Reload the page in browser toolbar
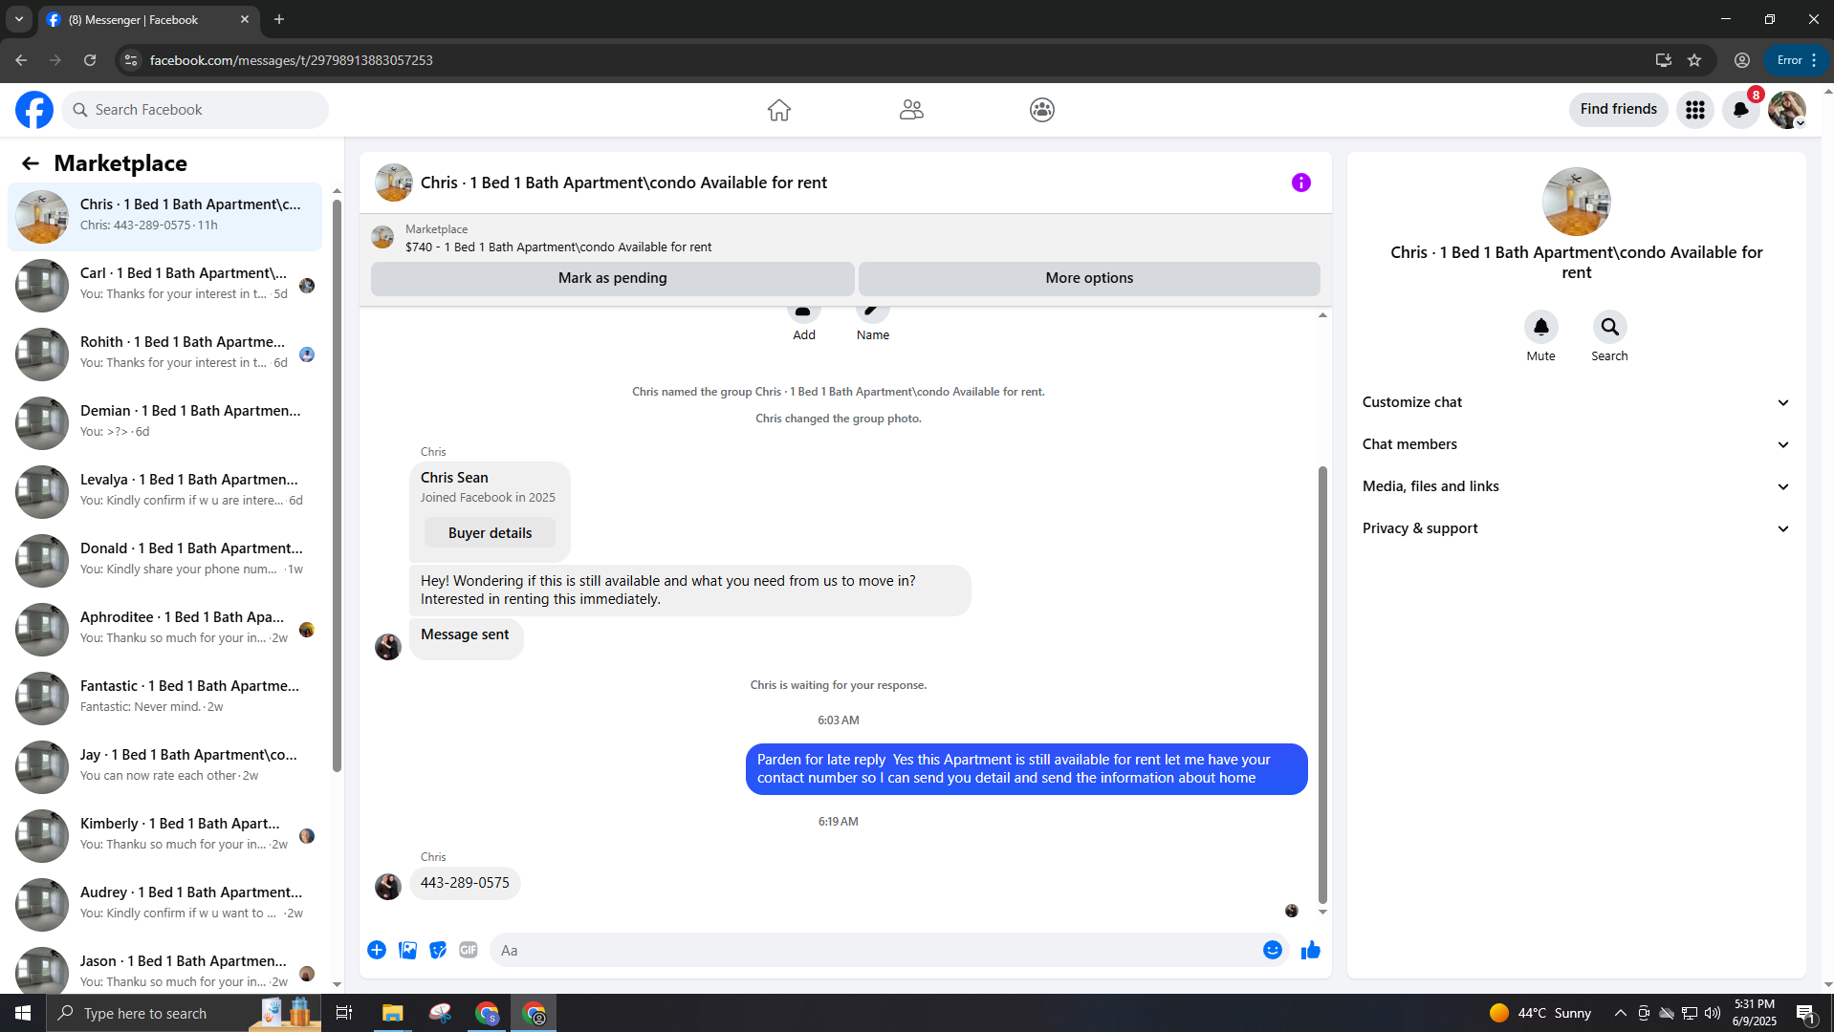 tap(90, 60)
